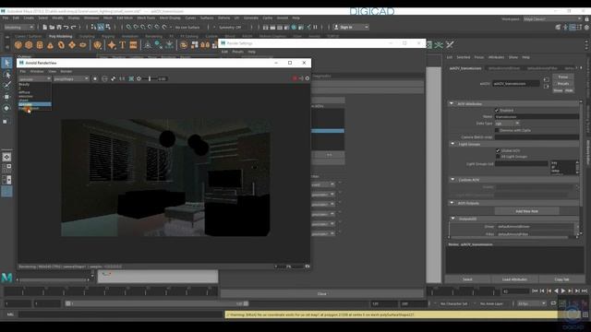Image resolution: width=591 pixels, height=332 pixels.
Task: Click the Focus button in the Attribute Editor
Action: 562,77
